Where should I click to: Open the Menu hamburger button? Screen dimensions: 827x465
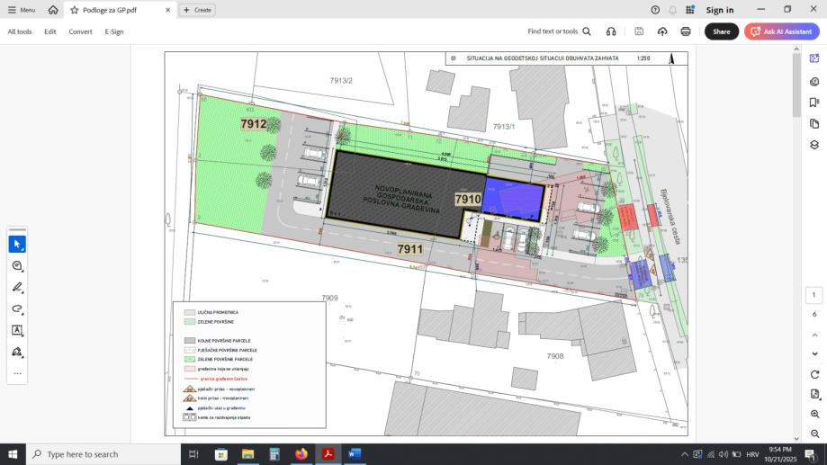coord(21,10)
